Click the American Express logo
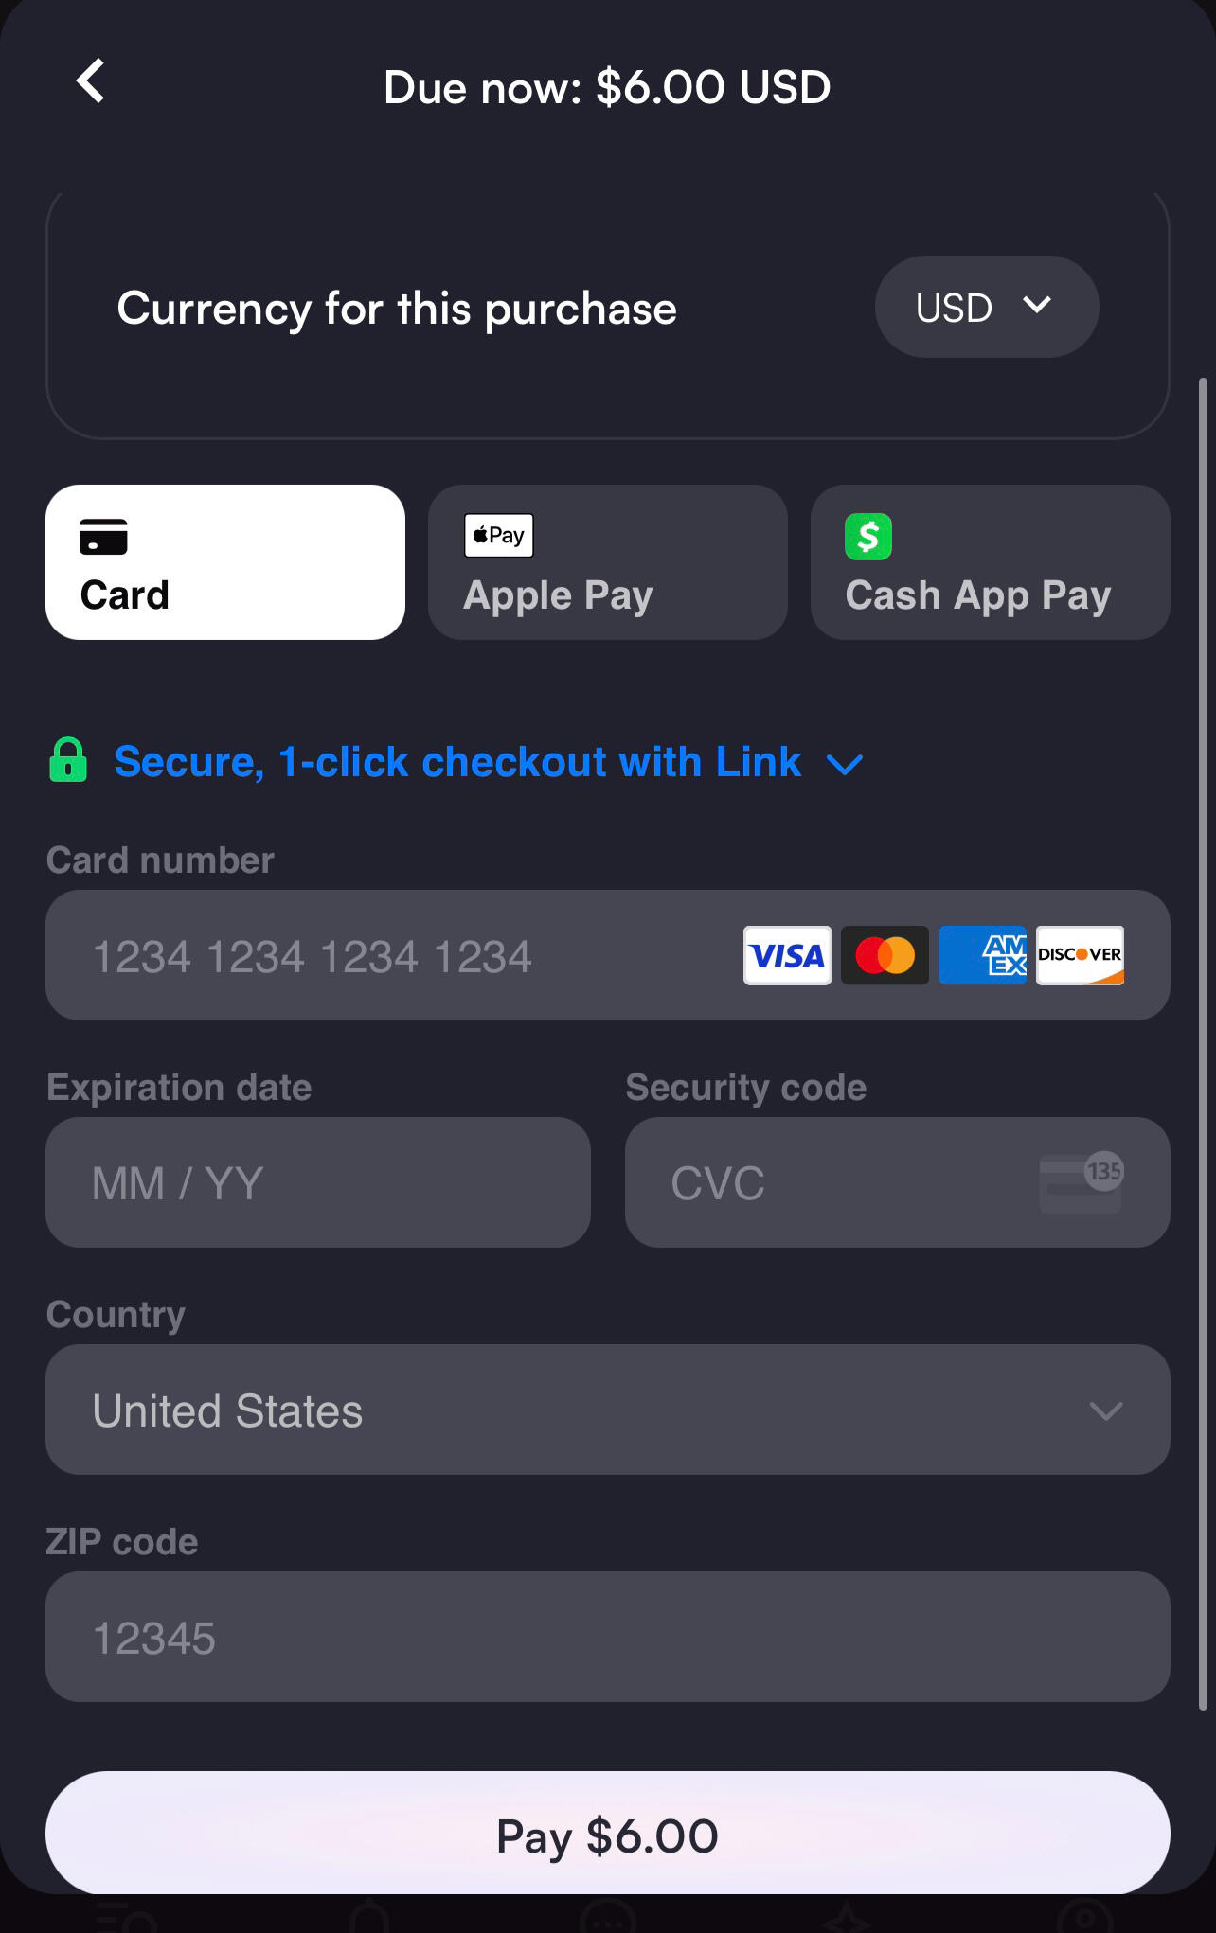This screenshot has width=1216, height=1933. pos(982,955)
